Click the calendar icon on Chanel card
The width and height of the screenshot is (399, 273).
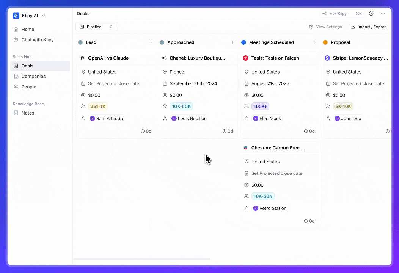pos(165,83)
